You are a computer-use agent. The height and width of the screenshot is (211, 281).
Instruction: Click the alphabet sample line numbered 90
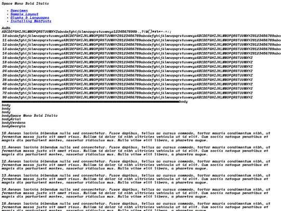coord(127,97)
